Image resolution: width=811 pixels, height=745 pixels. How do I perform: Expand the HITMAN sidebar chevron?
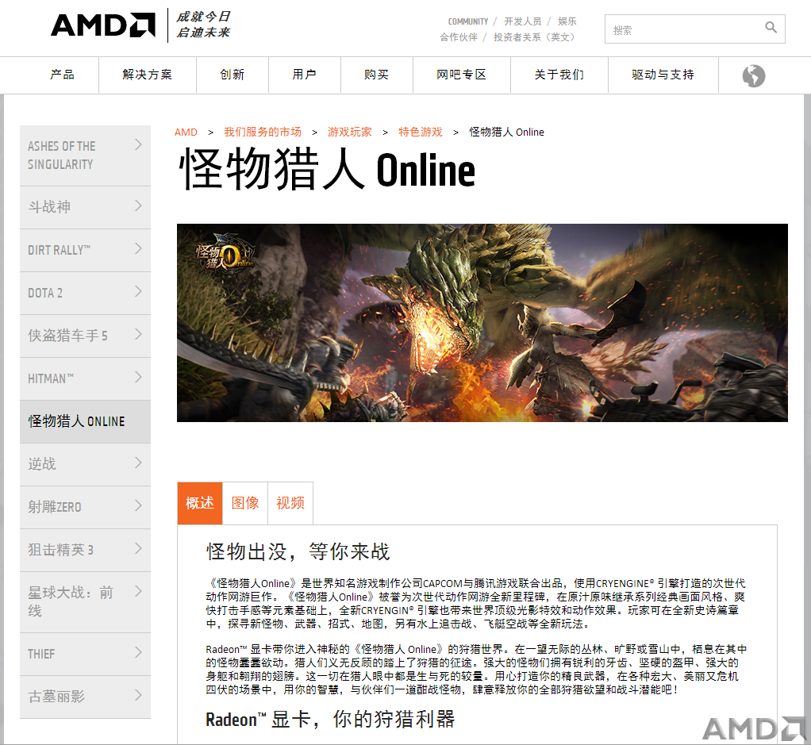pos(138,378)
